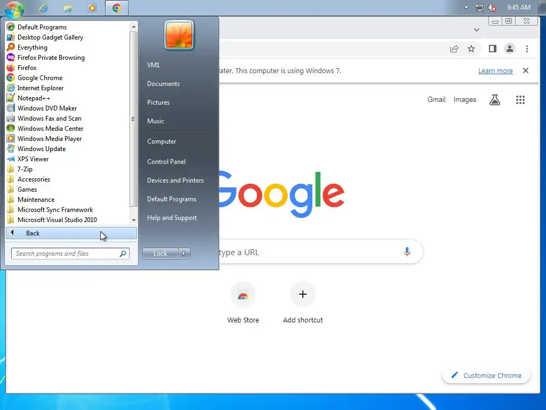Click the Lock button
Viewport: 546px width, 410px height.
coord(160,254)
